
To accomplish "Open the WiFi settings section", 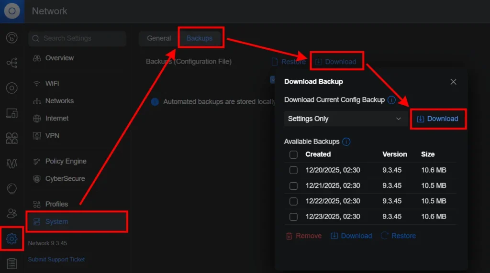I will 52,83.
